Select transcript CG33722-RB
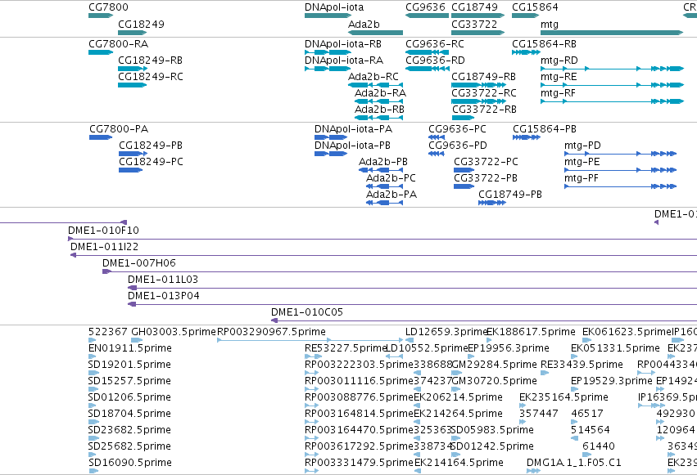This screenshot has width=697, height=475. click(x=464, y=118)
